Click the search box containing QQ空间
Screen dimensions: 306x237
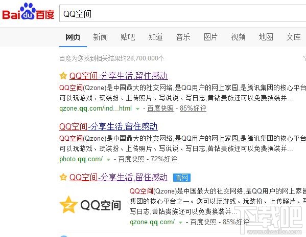point(183,13)
